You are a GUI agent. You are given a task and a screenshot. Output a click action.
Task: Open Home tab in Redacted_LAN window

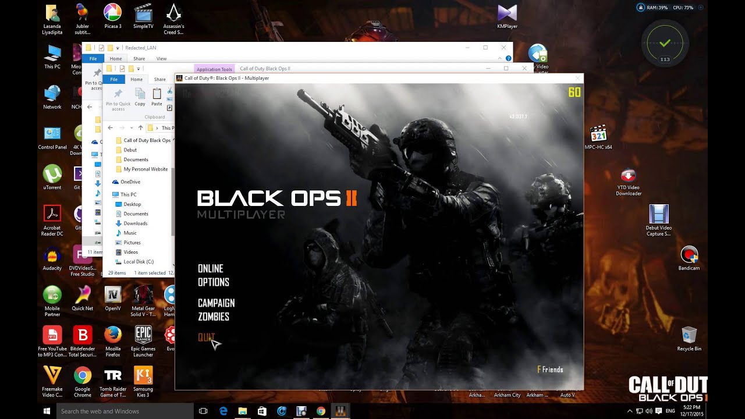116,59
